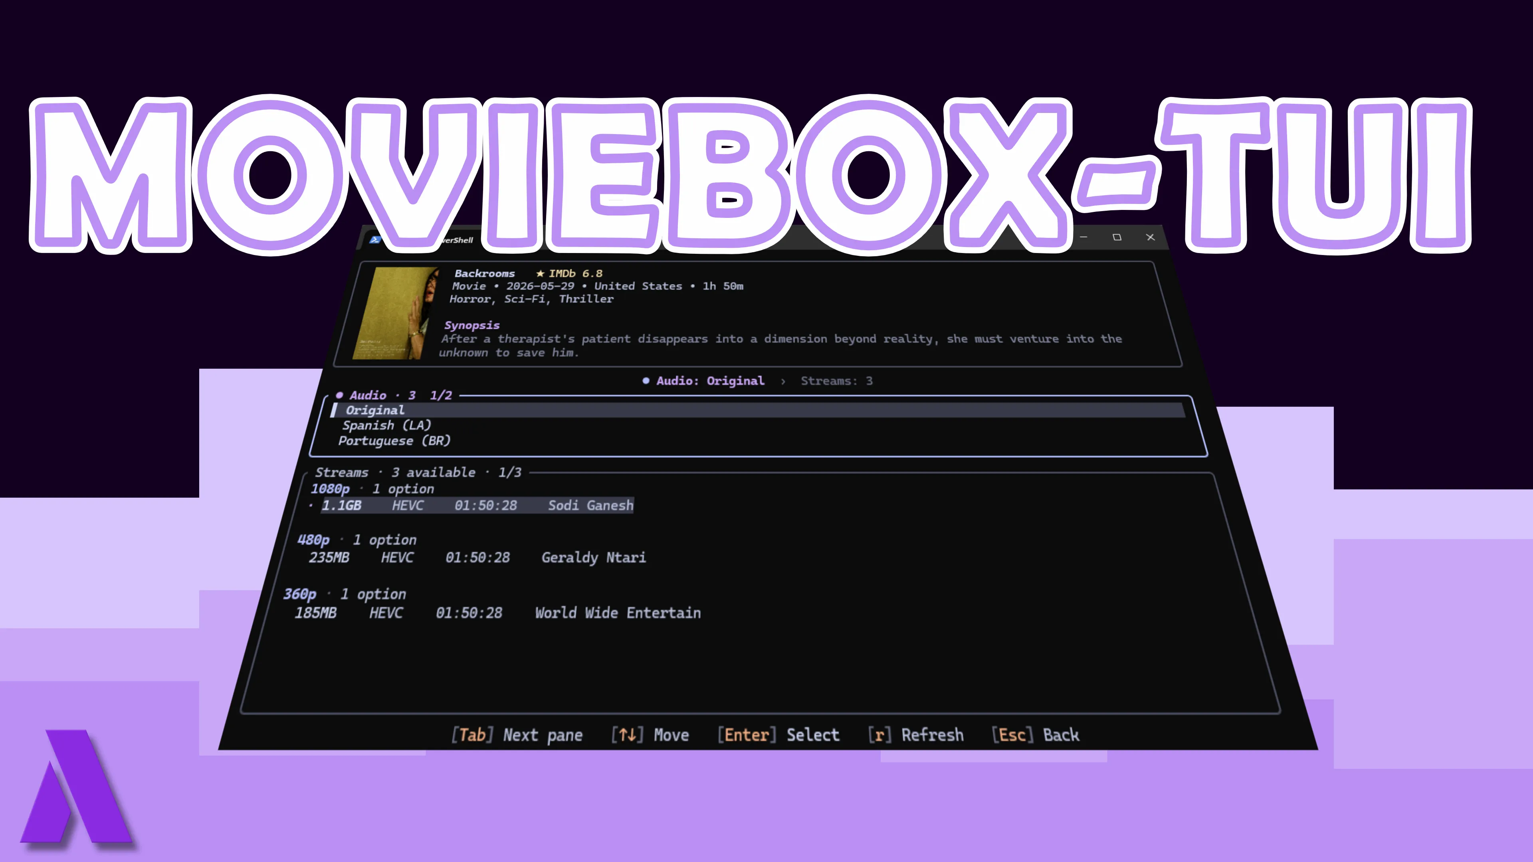Click the Audio pane title
Screen dimensions: 1533x862
(x=394, y=395)
